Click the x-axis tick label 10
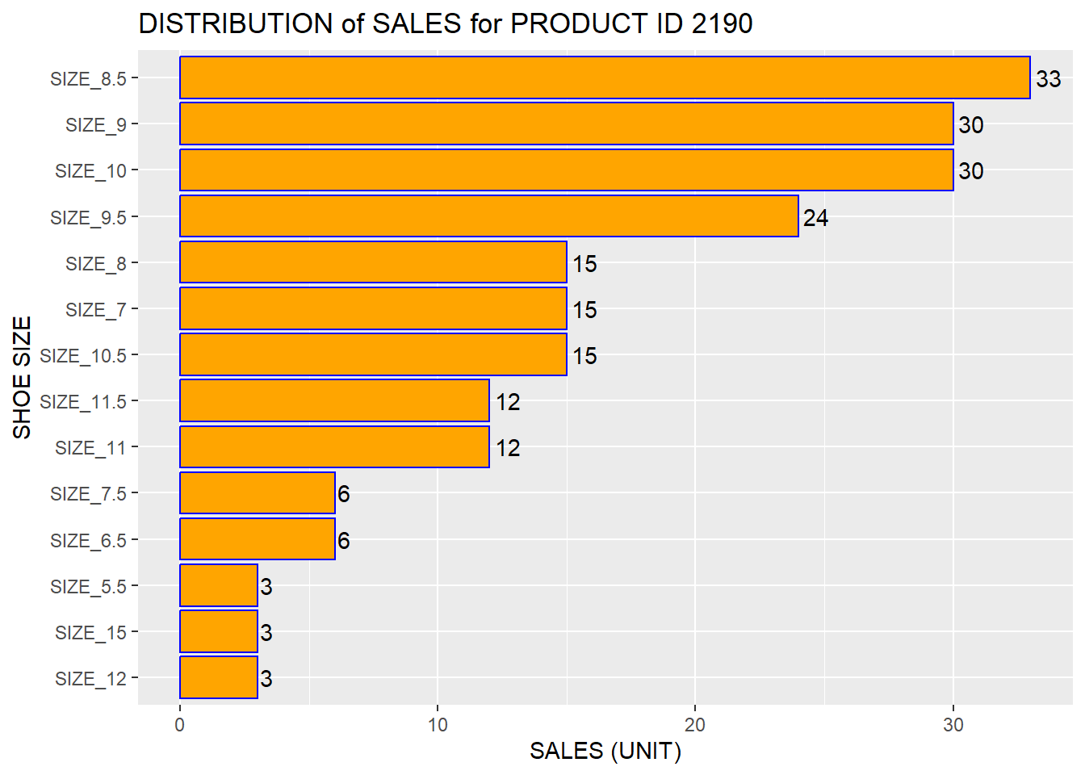Image resolution: width=1085 pixels, height=775 pixels. [437, 725]
